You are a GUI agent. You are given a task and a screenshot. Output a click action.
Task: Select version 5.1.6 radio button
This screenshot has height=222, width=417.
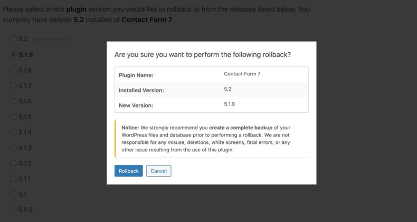[13, 101]
